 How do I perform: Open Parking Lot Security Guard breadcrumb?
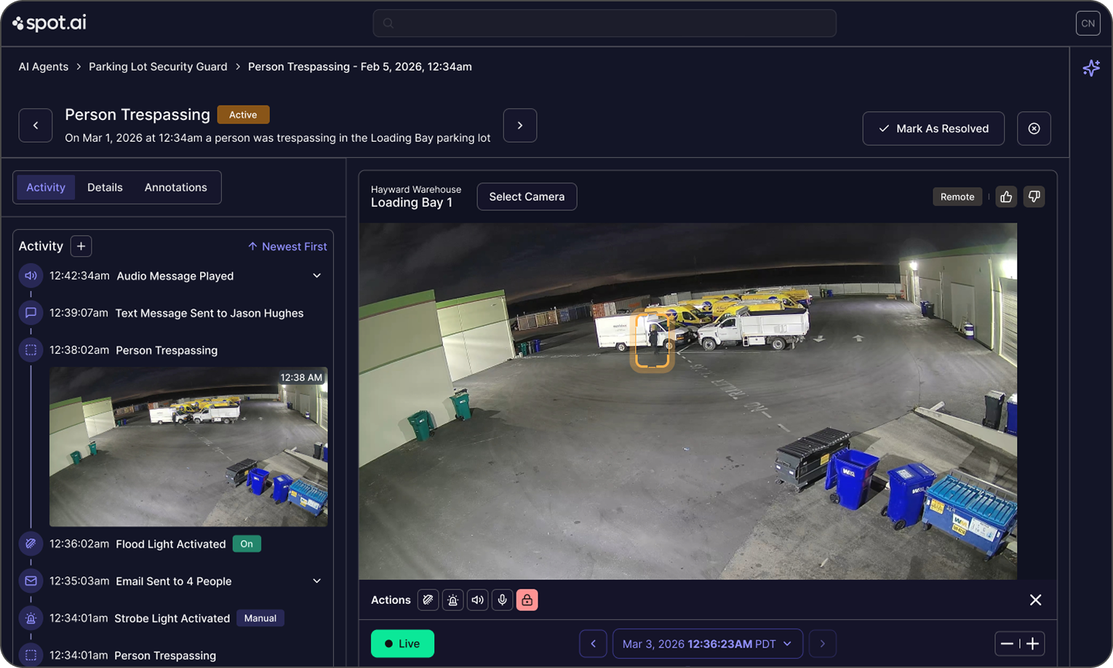(x=158, y=66)
